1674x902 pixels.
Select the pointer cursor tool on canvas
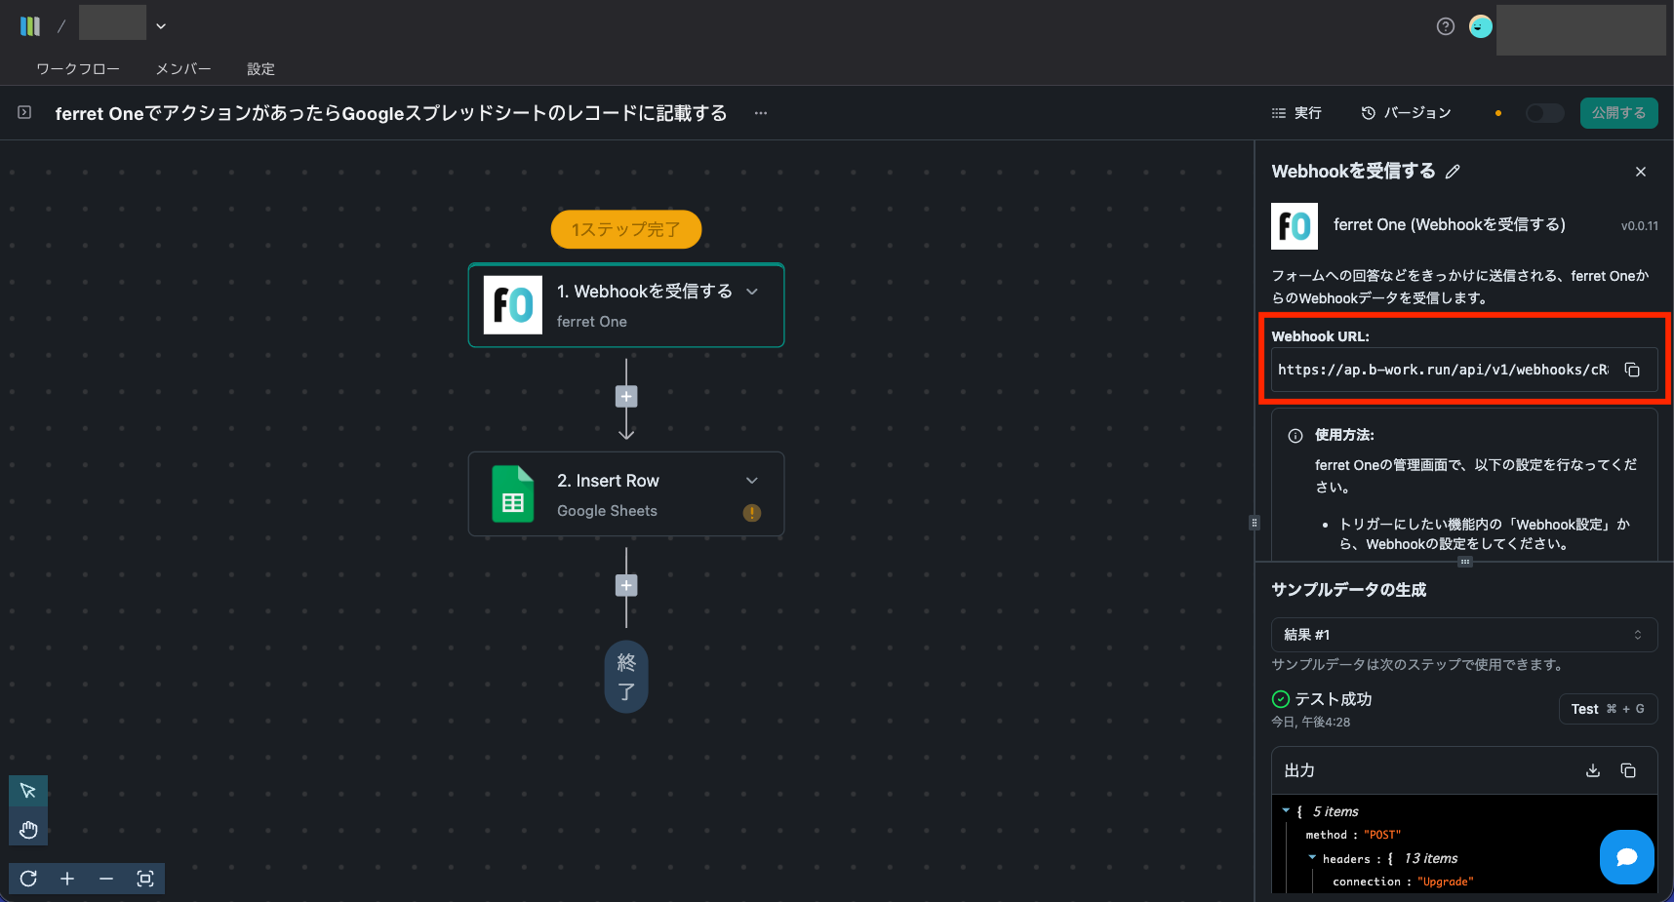(x=28, y=791)
